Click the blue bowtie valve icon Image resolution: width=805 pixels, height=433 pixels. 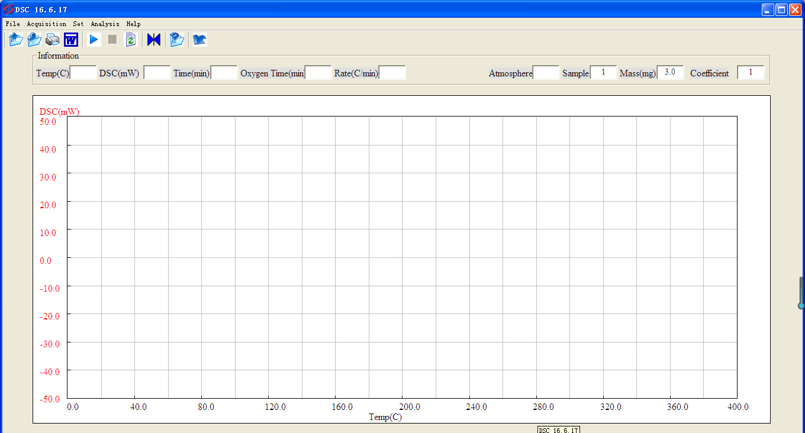(154, 40)
